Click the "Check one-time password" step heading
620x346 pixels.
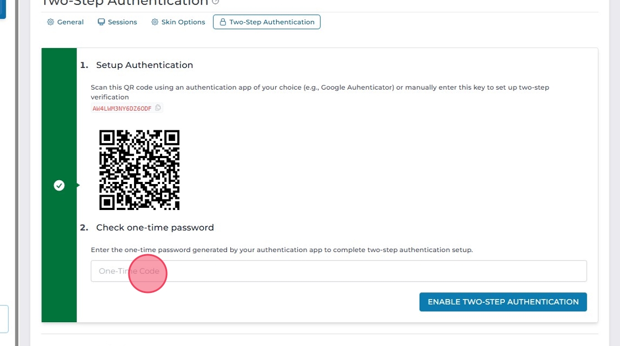click(x=155, y=228)
